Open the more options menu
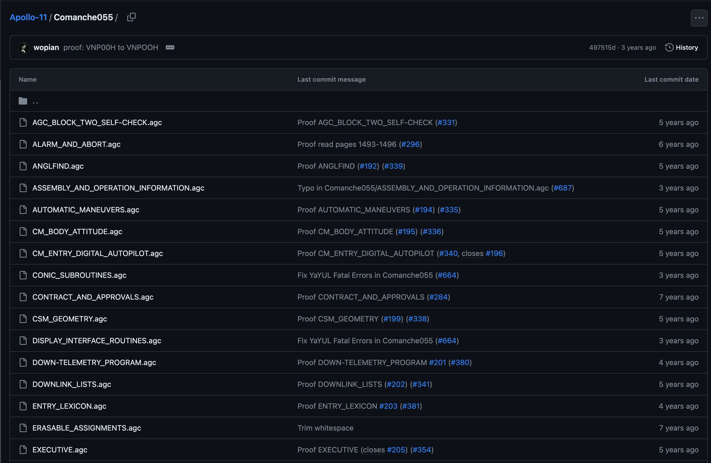Screen dimensions: 711x463 [699, 18]
